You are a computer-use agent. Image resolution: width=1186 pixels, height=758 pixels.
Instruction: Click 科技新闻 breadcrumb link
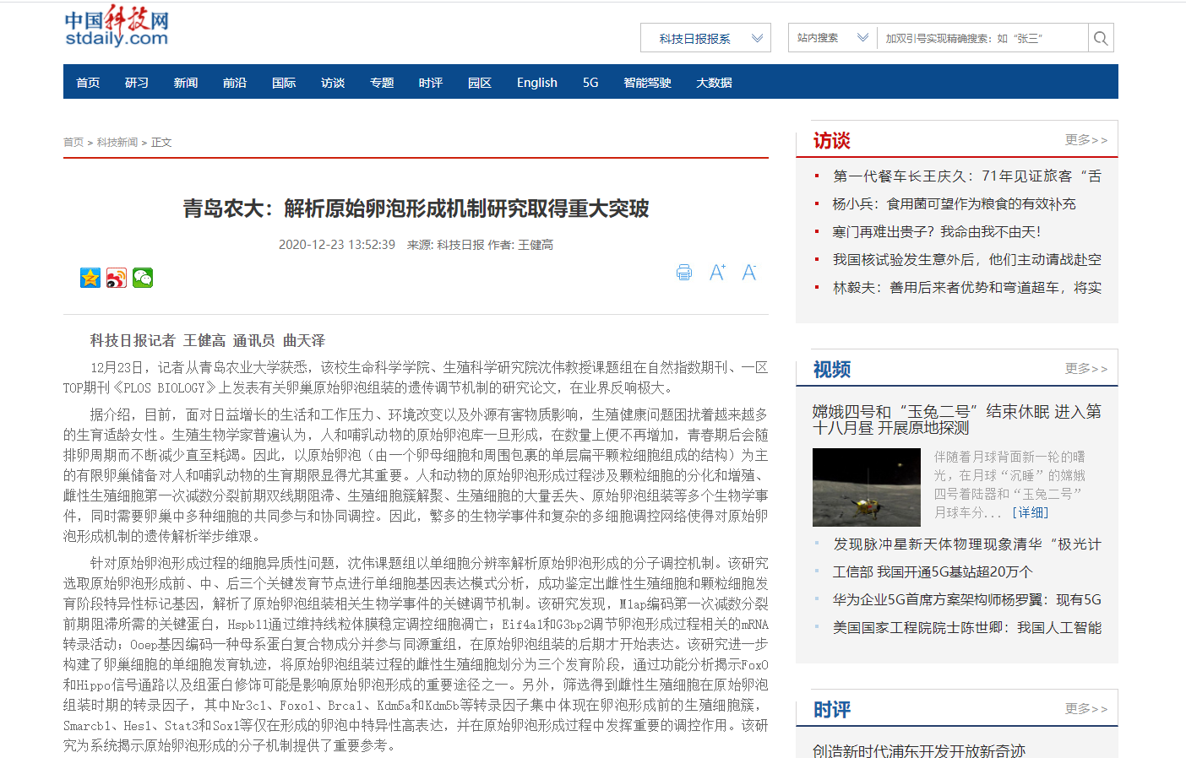click(117, 143)
